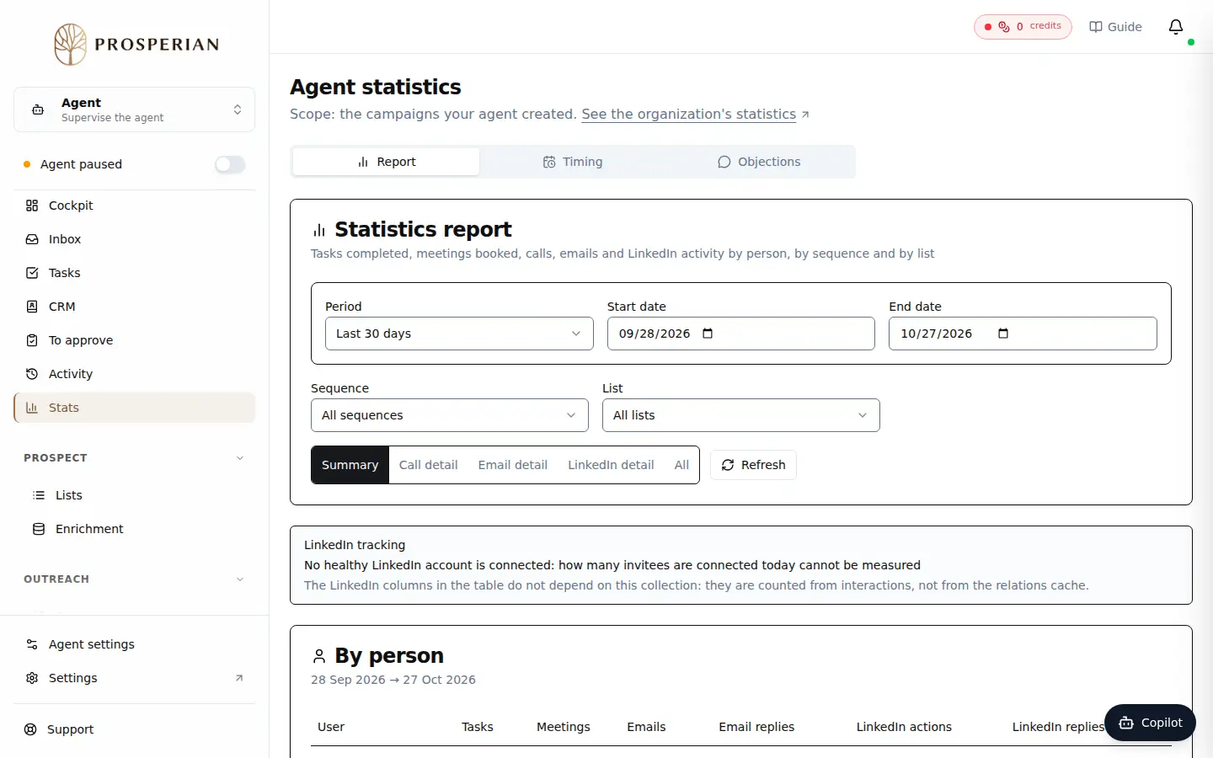Open Enrichment under Prospect

click(x=138, y=529)
